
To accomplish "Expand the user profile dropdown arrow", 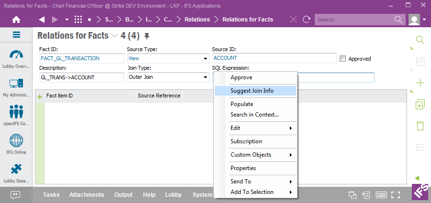I will (x=424, y=20).
